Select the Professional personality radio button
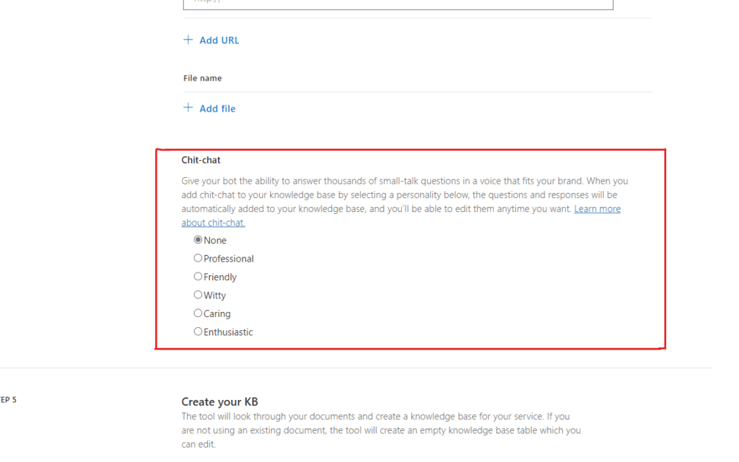 pos(198,258)
